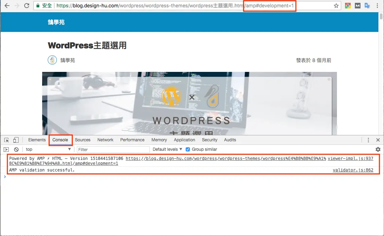Open the Network tab

(x=105, y=140)
